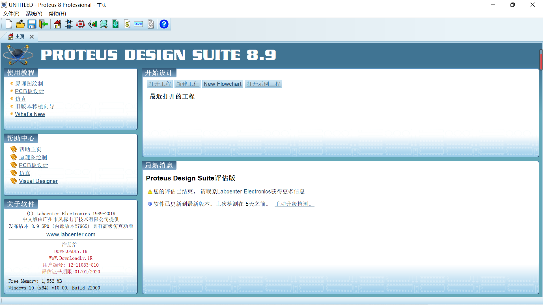Click the New Flowchart button
The height and width of the screenshot is (305, 543).
(223, 84)
